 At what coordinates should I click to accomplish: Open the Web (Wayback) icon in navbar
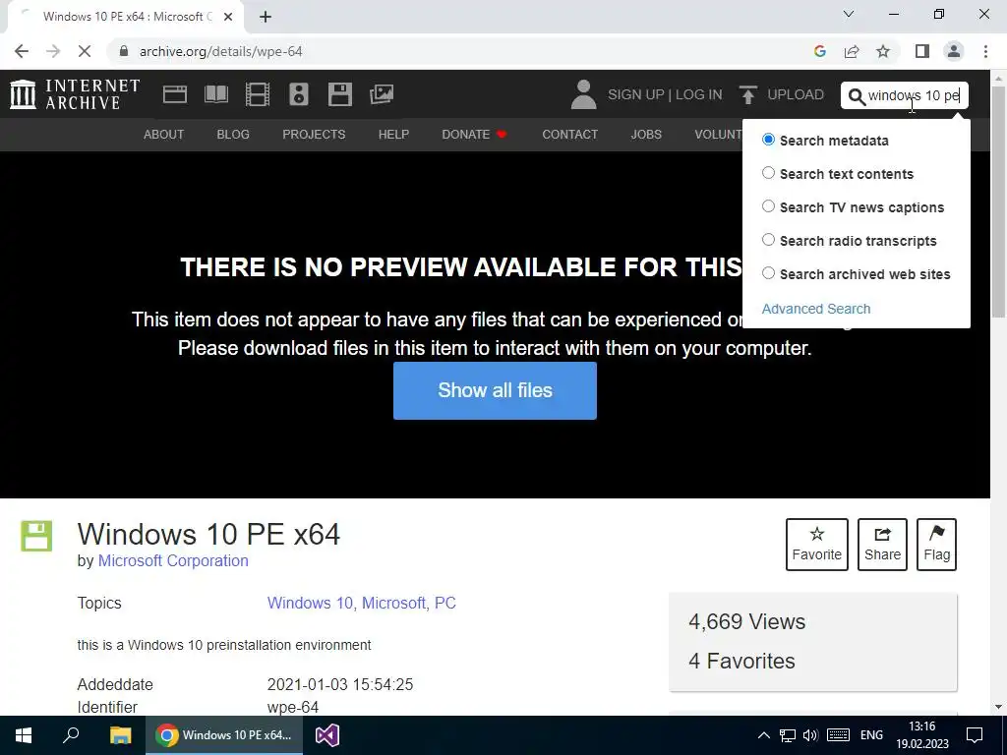pyautogui.click(x=175, y=94)
